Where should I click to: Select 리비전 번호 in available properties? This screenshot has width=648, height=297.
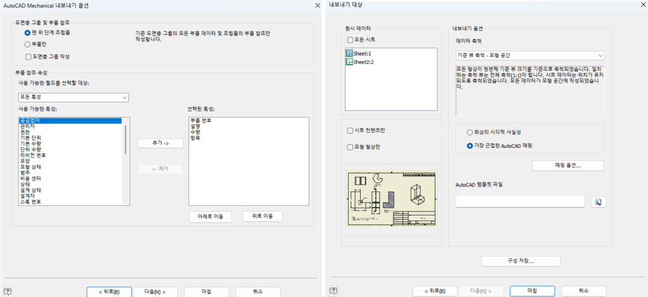point(32,155)
